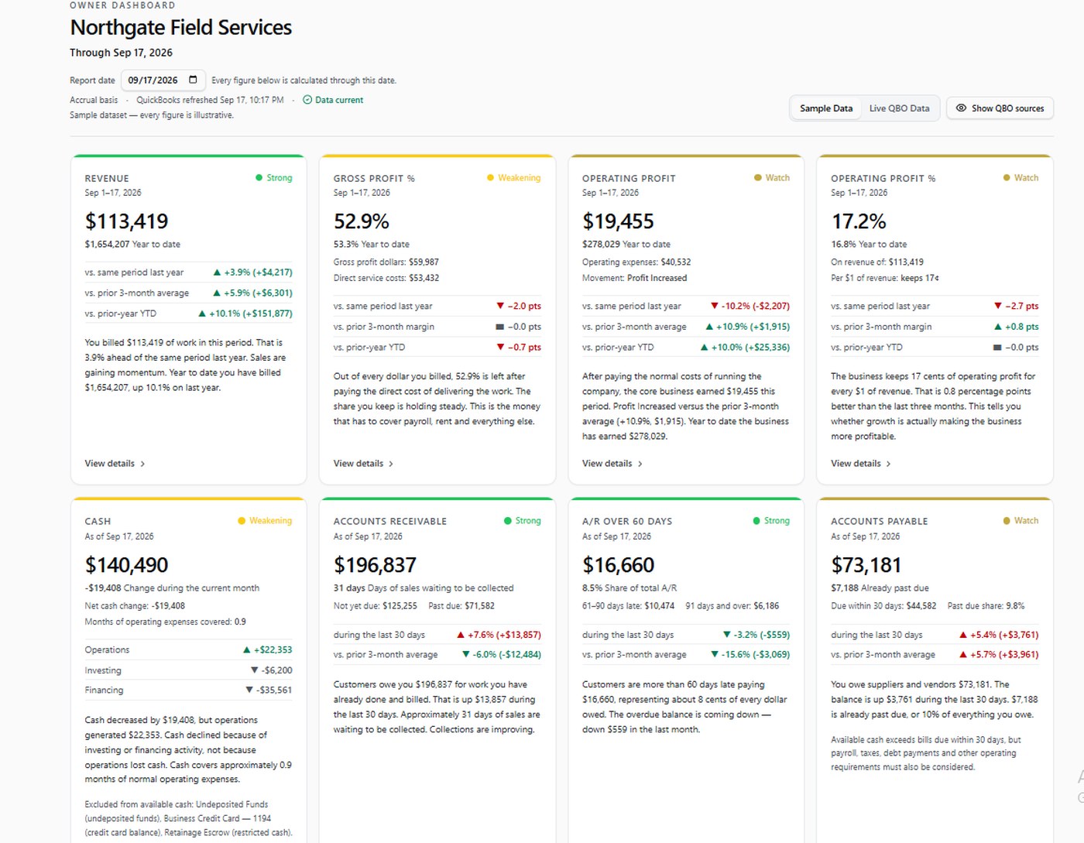Click the Watch status dot on Operating Profit
The width and height of the screenshot is (1084, 843).
[x=758, y=178]
